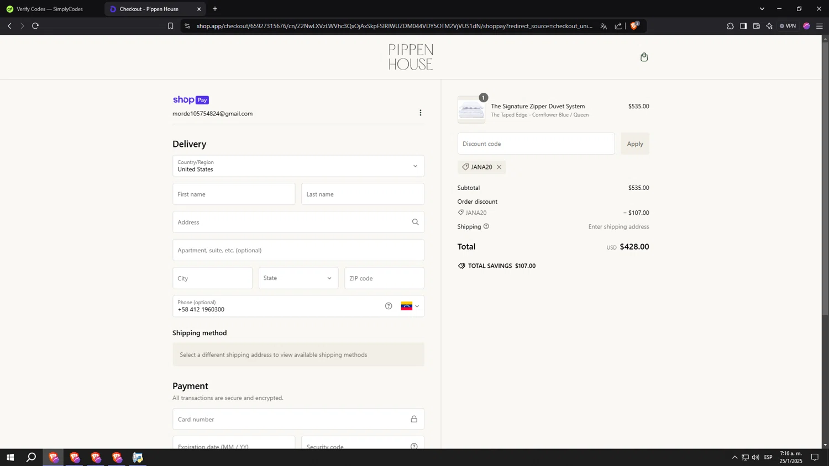Screen dimensions: 829x466
Task: Focus the ZIP code field
Action: tap(384, 278)
